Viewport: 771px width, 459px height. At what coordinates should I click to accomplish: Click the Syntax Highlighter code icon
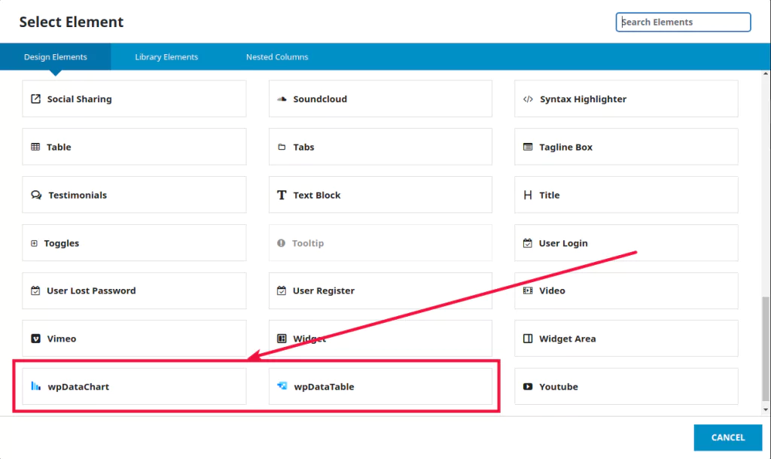pos(528,99)
